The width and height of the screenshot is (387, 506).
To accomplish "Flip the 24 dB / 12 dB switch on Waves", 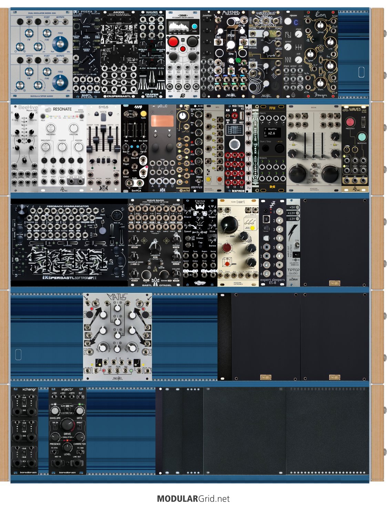I will tap(363, 122).
